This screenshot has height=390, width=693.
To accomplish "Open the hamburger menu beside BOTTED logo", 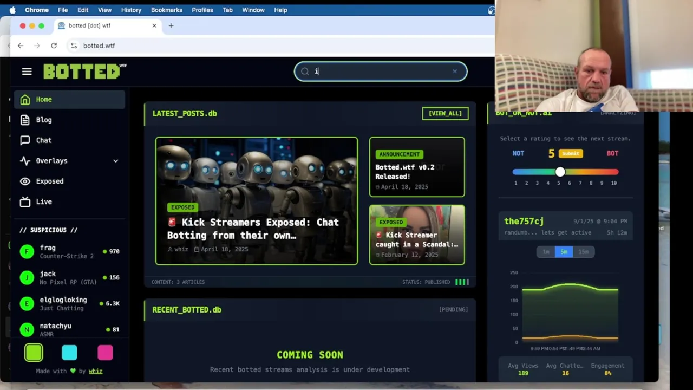I will (27, 71).
